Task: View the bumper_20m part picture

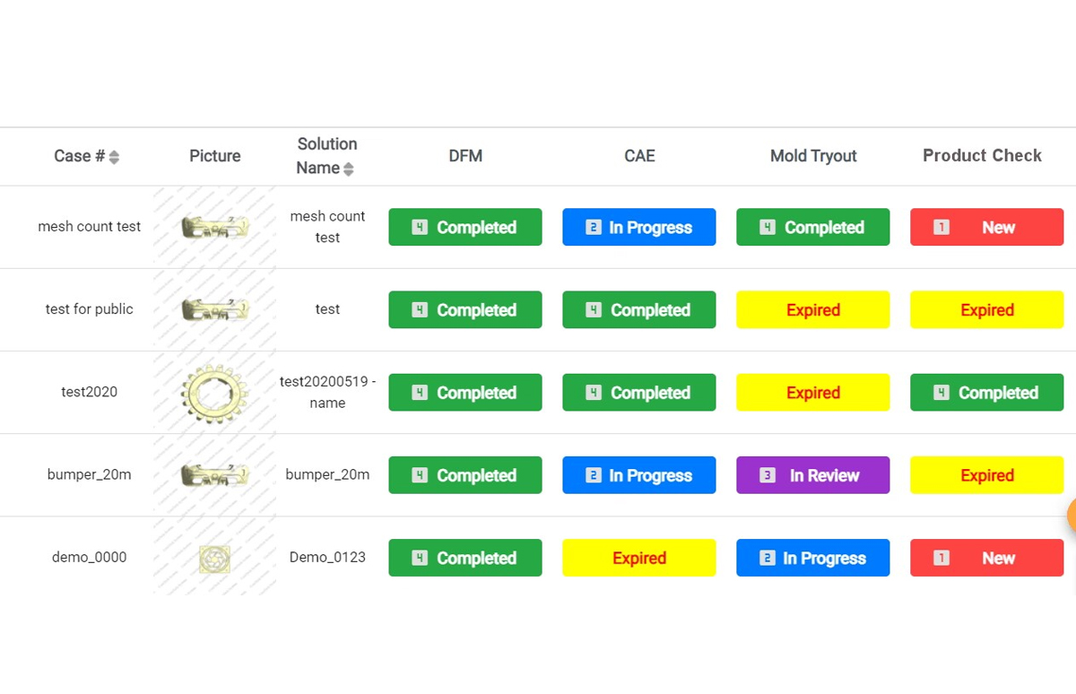Action: tap(215, 475)
